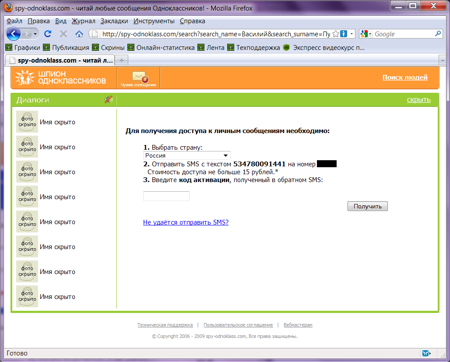Open the Google search engine selector
This screenshot has height=362, width=450.
click(x=366, y=34)
